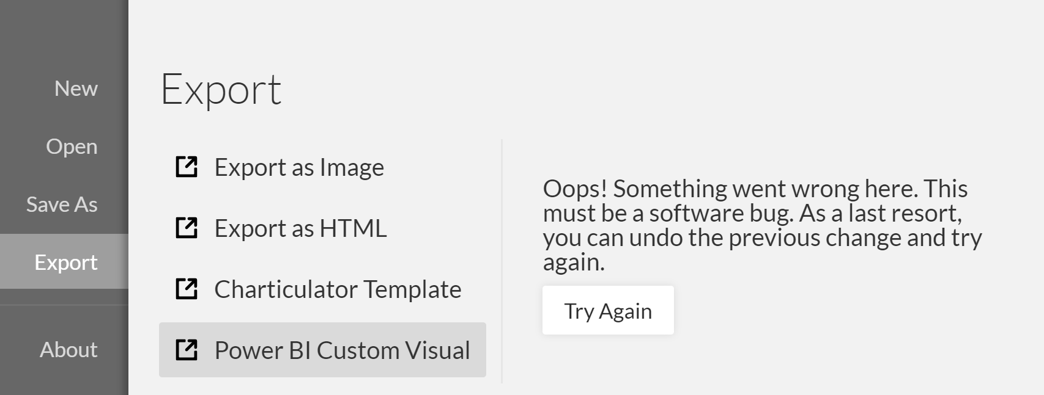Click the highlighted Power BI Custom Visual row
This screenshot has height=395, width=1044.
point(321,350)
